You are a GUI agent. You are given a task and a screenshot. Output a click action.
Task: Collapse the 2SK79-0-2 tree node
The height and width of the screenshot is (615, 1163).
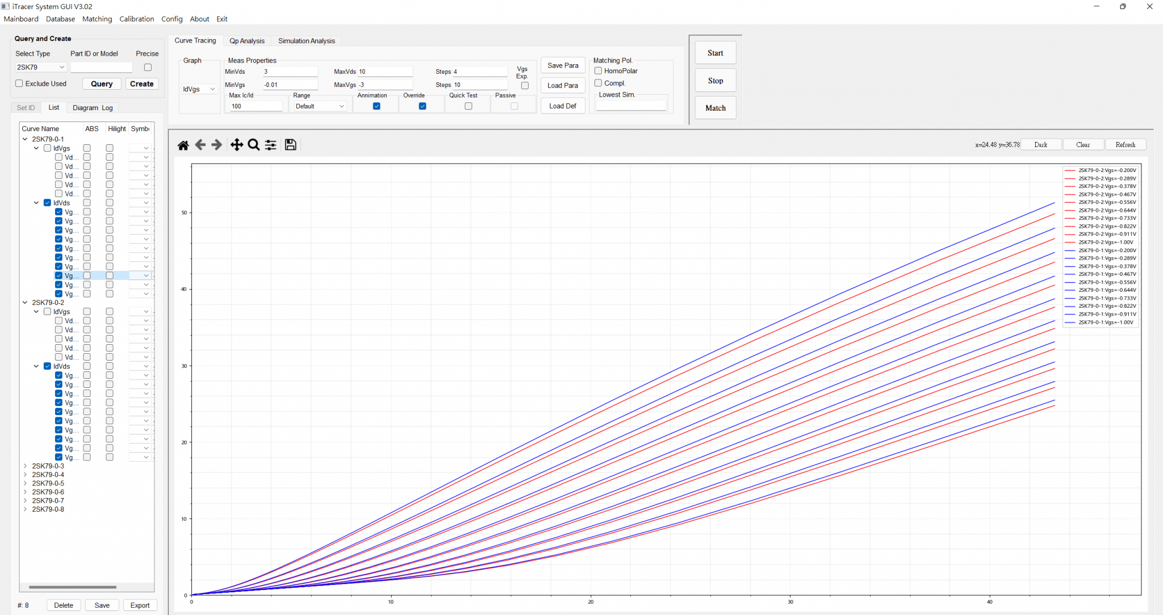coord(25,303)
